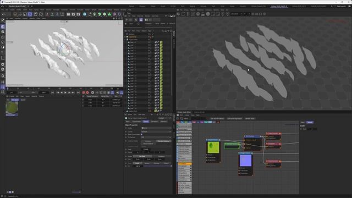Image resolution: width=352 pixels, height=198 pixels.
Task: Open the Fix Texture dropdown
Action: 156,137
